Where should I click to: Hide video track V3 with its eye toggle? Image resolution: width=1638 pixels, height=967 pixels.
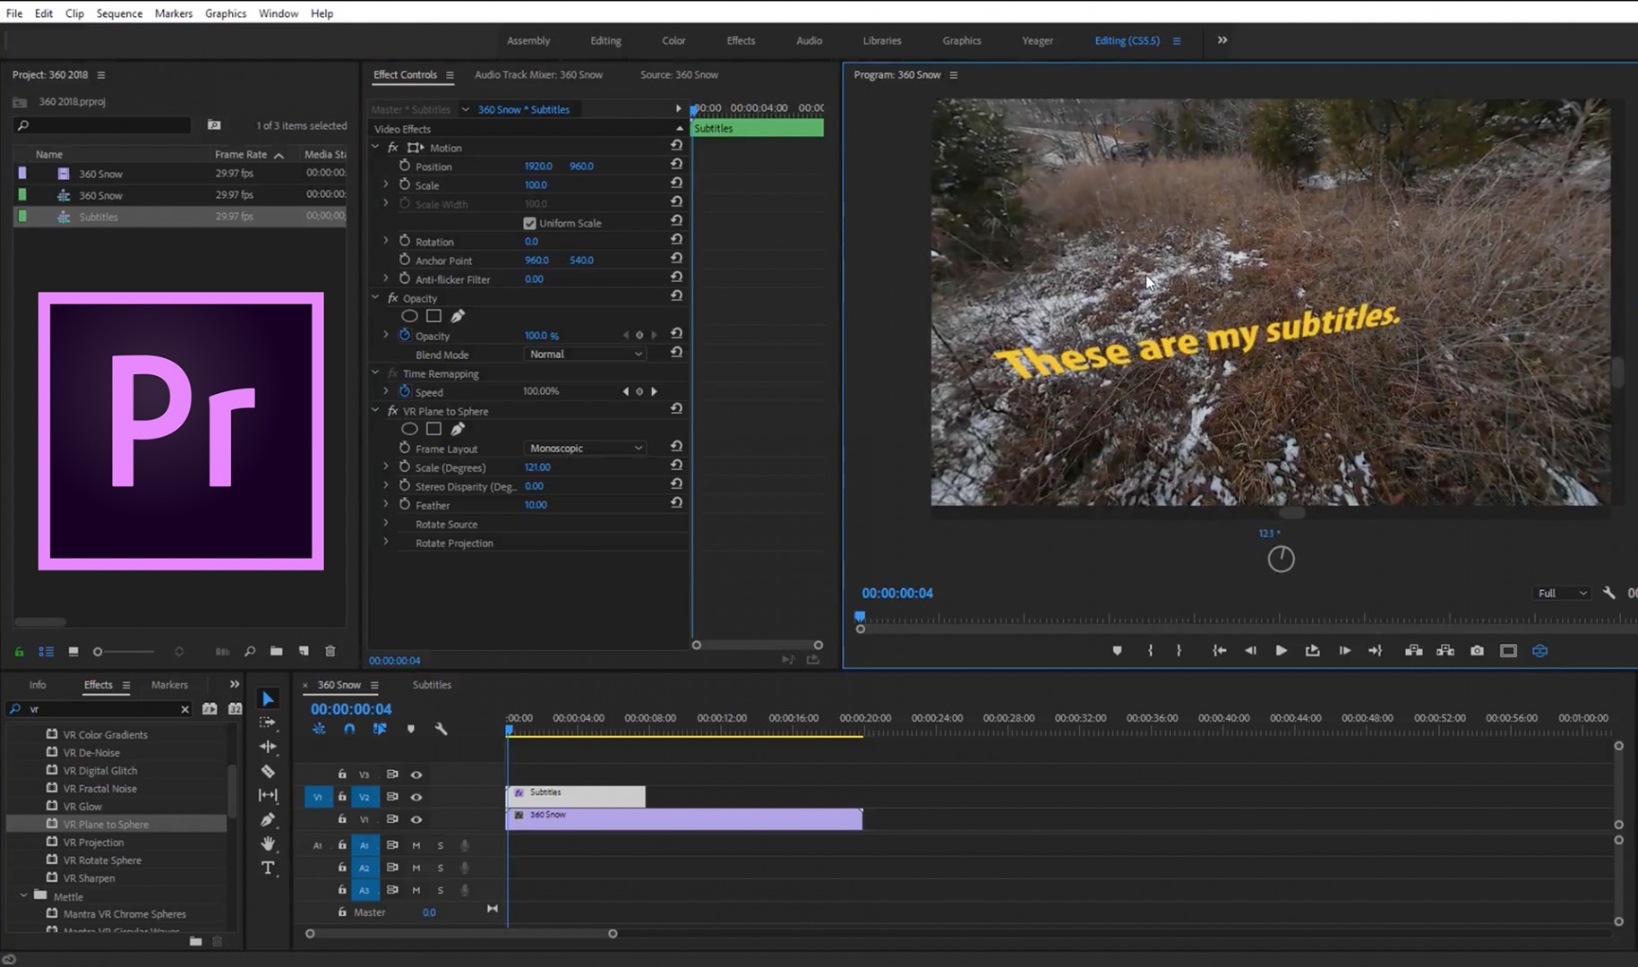pyautogui.click(x=416, y=774)
